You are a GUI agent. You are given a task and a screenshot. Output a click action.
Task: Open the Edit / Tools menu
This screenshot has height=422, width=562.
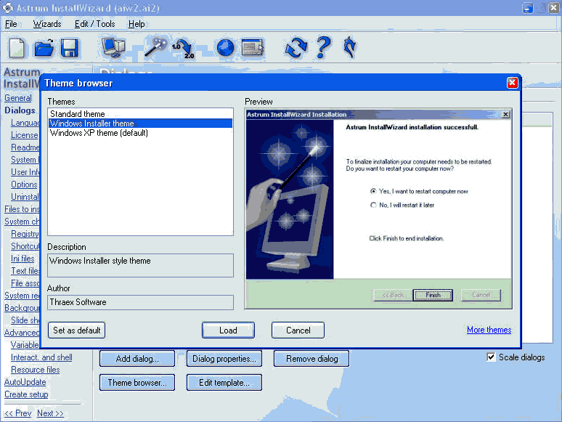[94, 24]
